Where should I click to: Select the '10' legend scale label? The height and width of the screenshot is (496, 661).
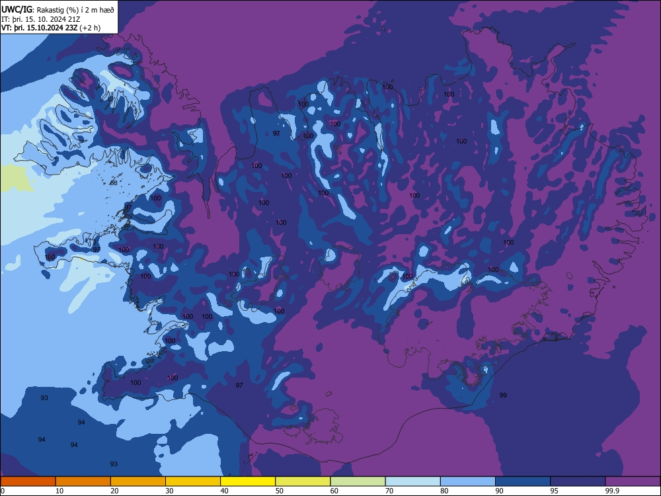coord(60,491)
